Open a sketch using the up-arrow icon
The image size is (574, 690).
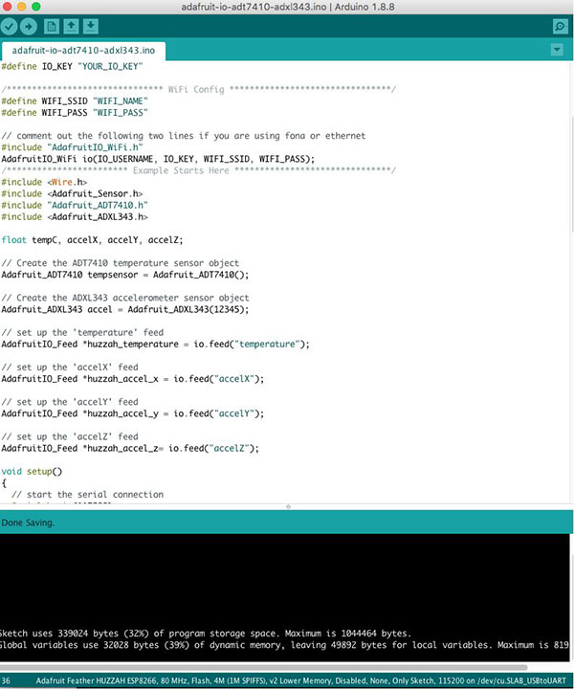pyautogui.click(x=72, y=25)
